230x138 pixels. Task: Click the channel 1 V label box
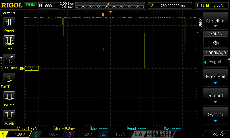[x=32, y=68]
